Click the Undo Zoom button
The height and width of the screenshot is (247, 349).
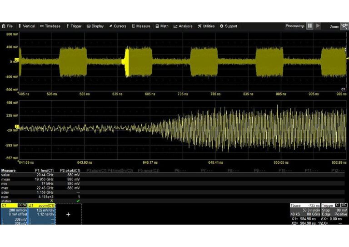click(x=344, y=26)
